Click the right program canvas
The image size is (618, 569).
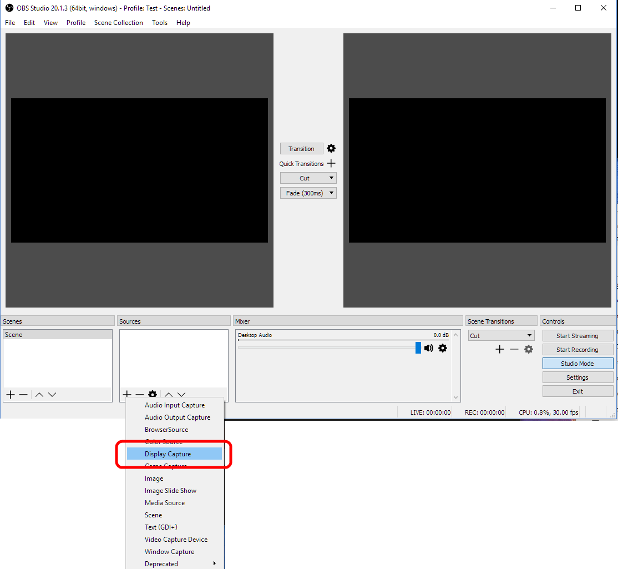(x=477, y=170)
